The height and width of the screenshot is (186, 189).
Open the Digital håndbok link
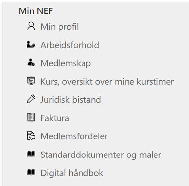[x=72, y=173]
